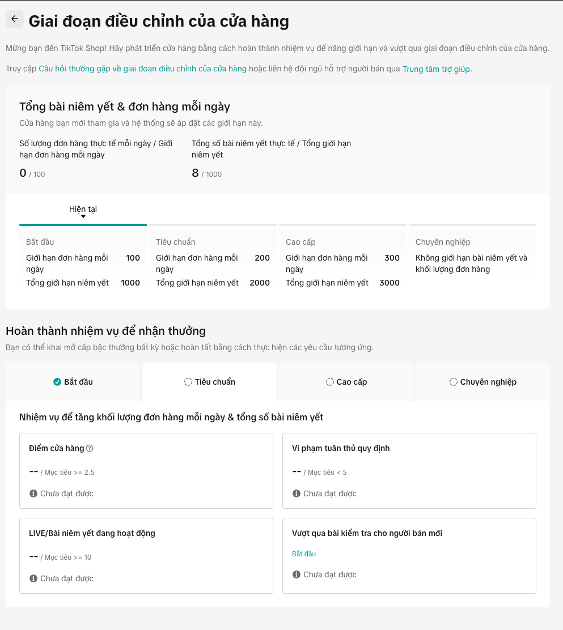Viewport: 563px width, 630px height.
Task: Switch to the Chuyên nghiệp reward tab
Action: [x=482, y=382]
